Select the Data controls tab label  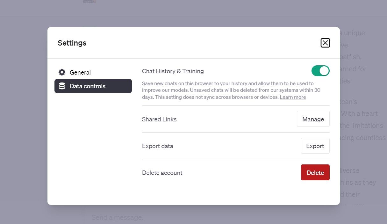coord(88,86)
